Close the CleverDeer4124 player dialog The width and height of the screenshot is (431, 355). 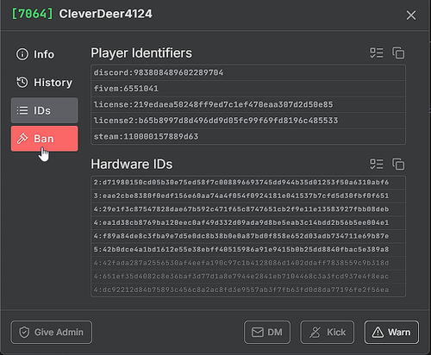411,16
